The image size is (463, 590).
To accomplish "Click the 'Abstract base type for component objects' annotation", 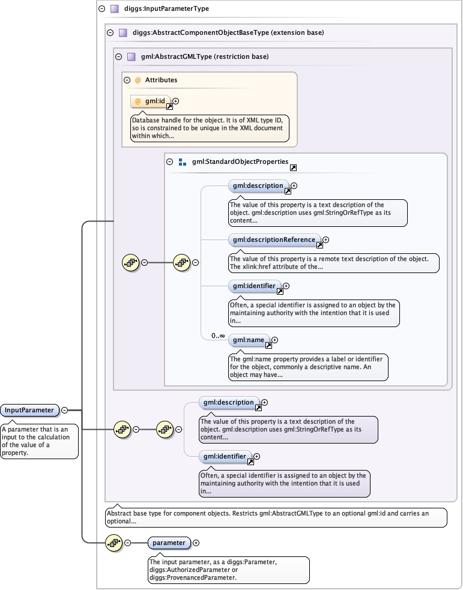I will pos(276,517).
